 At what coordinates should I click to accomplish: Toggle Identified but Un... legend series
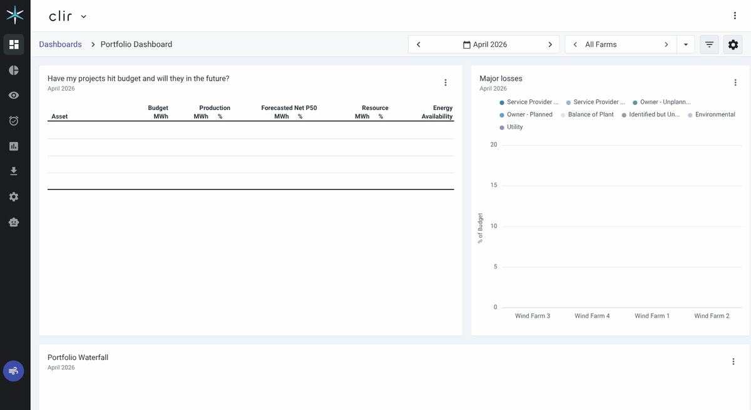pyautogui.click(x=651, y=114)
